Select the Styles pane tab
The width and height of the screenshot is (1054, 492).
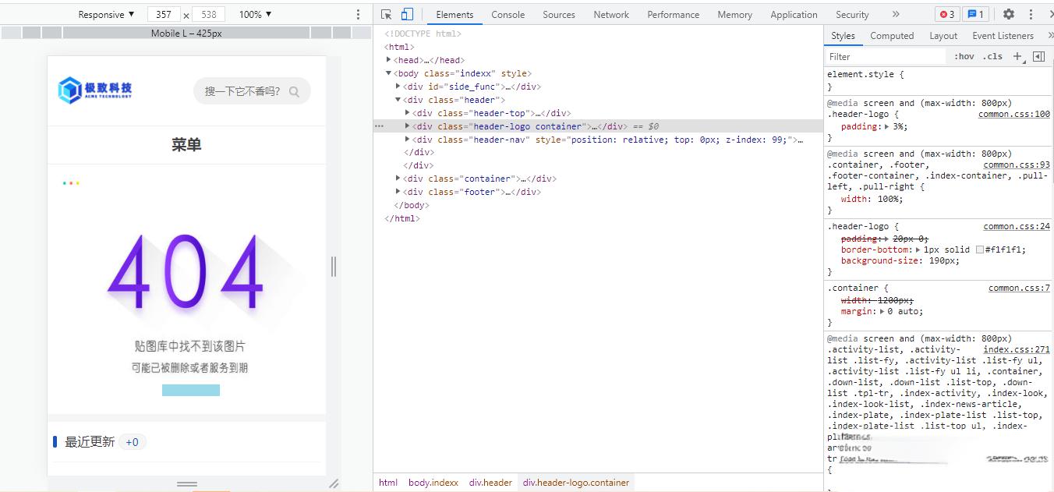[843, 35]
